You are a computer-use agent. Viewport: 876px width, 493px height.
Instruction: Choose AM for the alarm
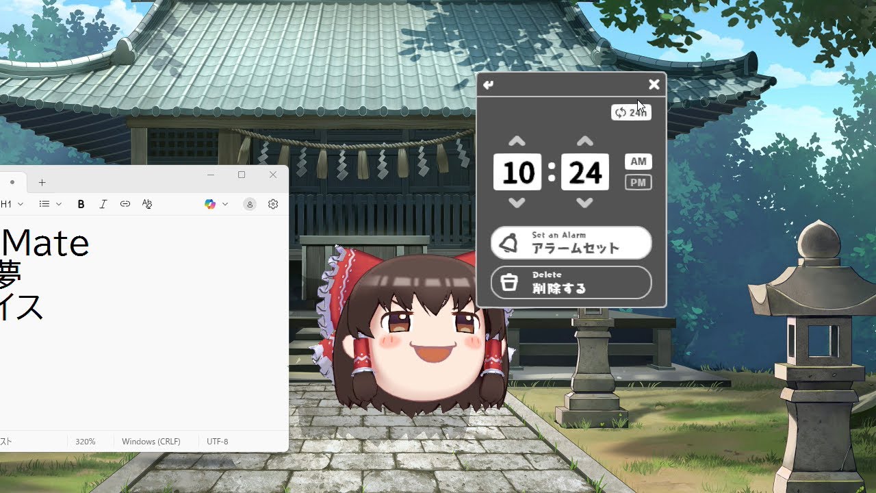click(639, 162)
